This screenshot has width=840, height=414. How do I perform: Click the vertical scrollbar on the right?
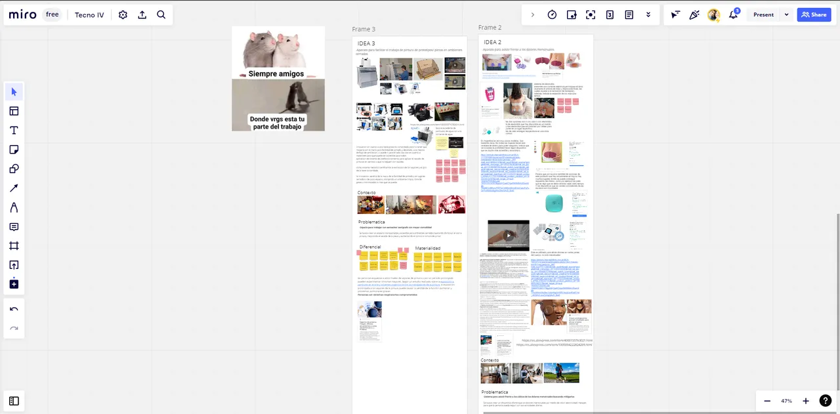coord(837,300)
